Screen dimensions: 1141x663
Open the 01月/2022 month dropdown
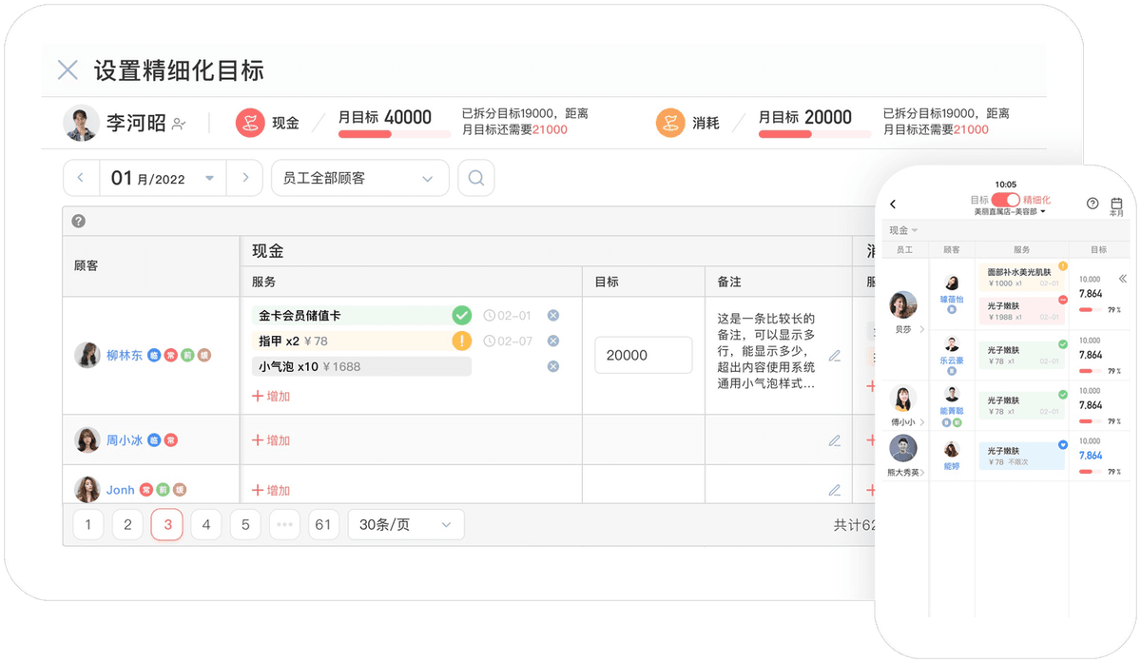163,178
